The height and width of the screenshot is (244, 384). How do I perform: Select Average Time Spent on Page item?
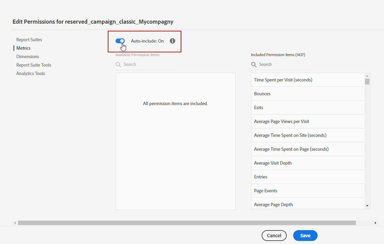(308, 149)
